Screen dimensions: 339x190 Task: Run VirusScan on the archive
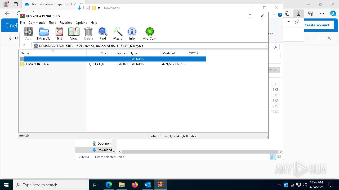coord(150,34)
